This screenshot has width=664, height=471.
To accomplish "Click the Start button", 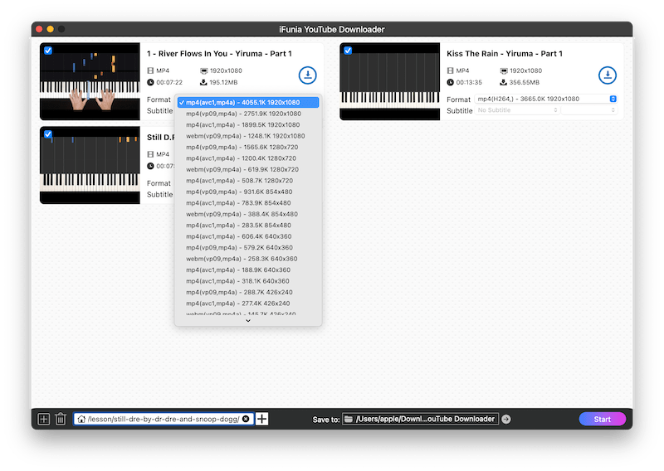I will [602, 419].
